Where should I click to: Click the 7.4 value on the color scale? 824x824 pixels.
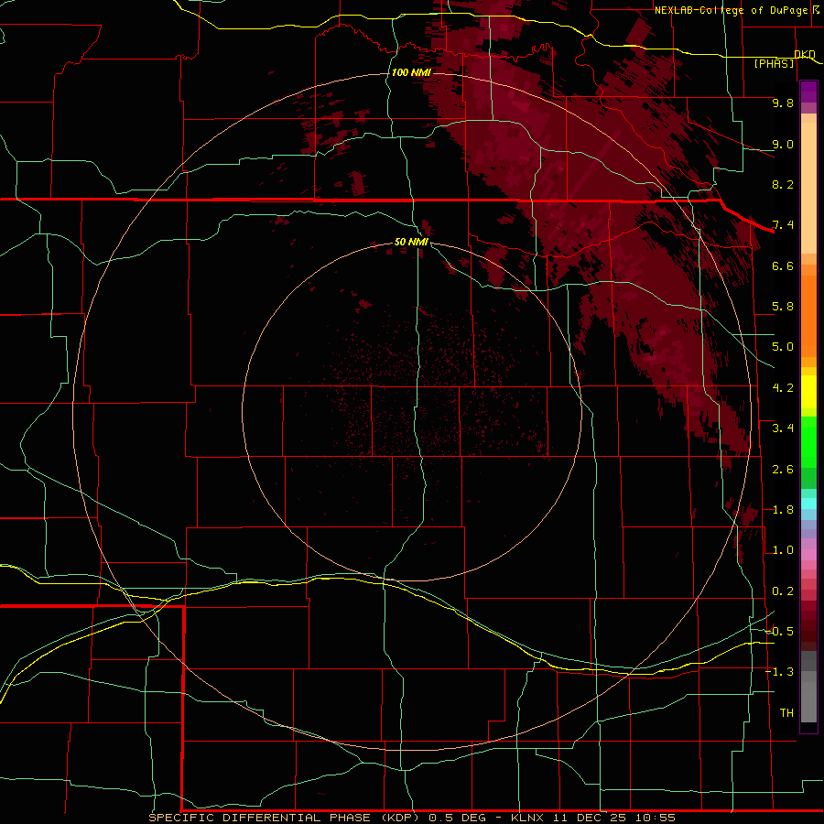point(783,225)
